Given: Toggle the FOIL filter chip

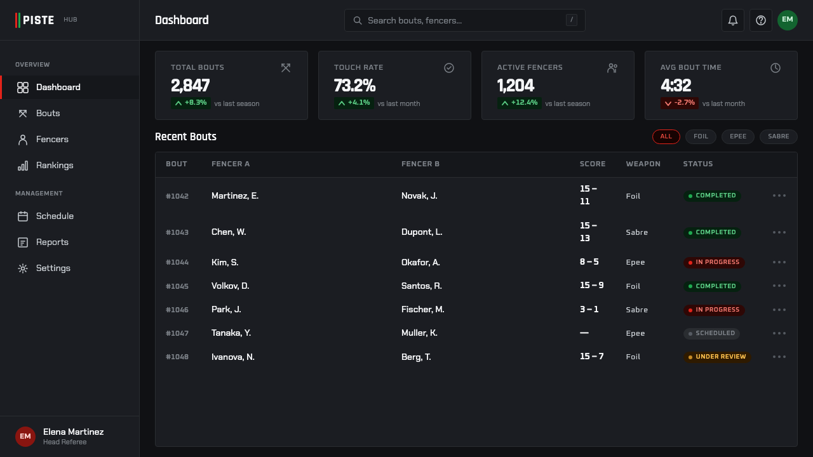Looking at the screenshot, I should click(x=701, y=136).
